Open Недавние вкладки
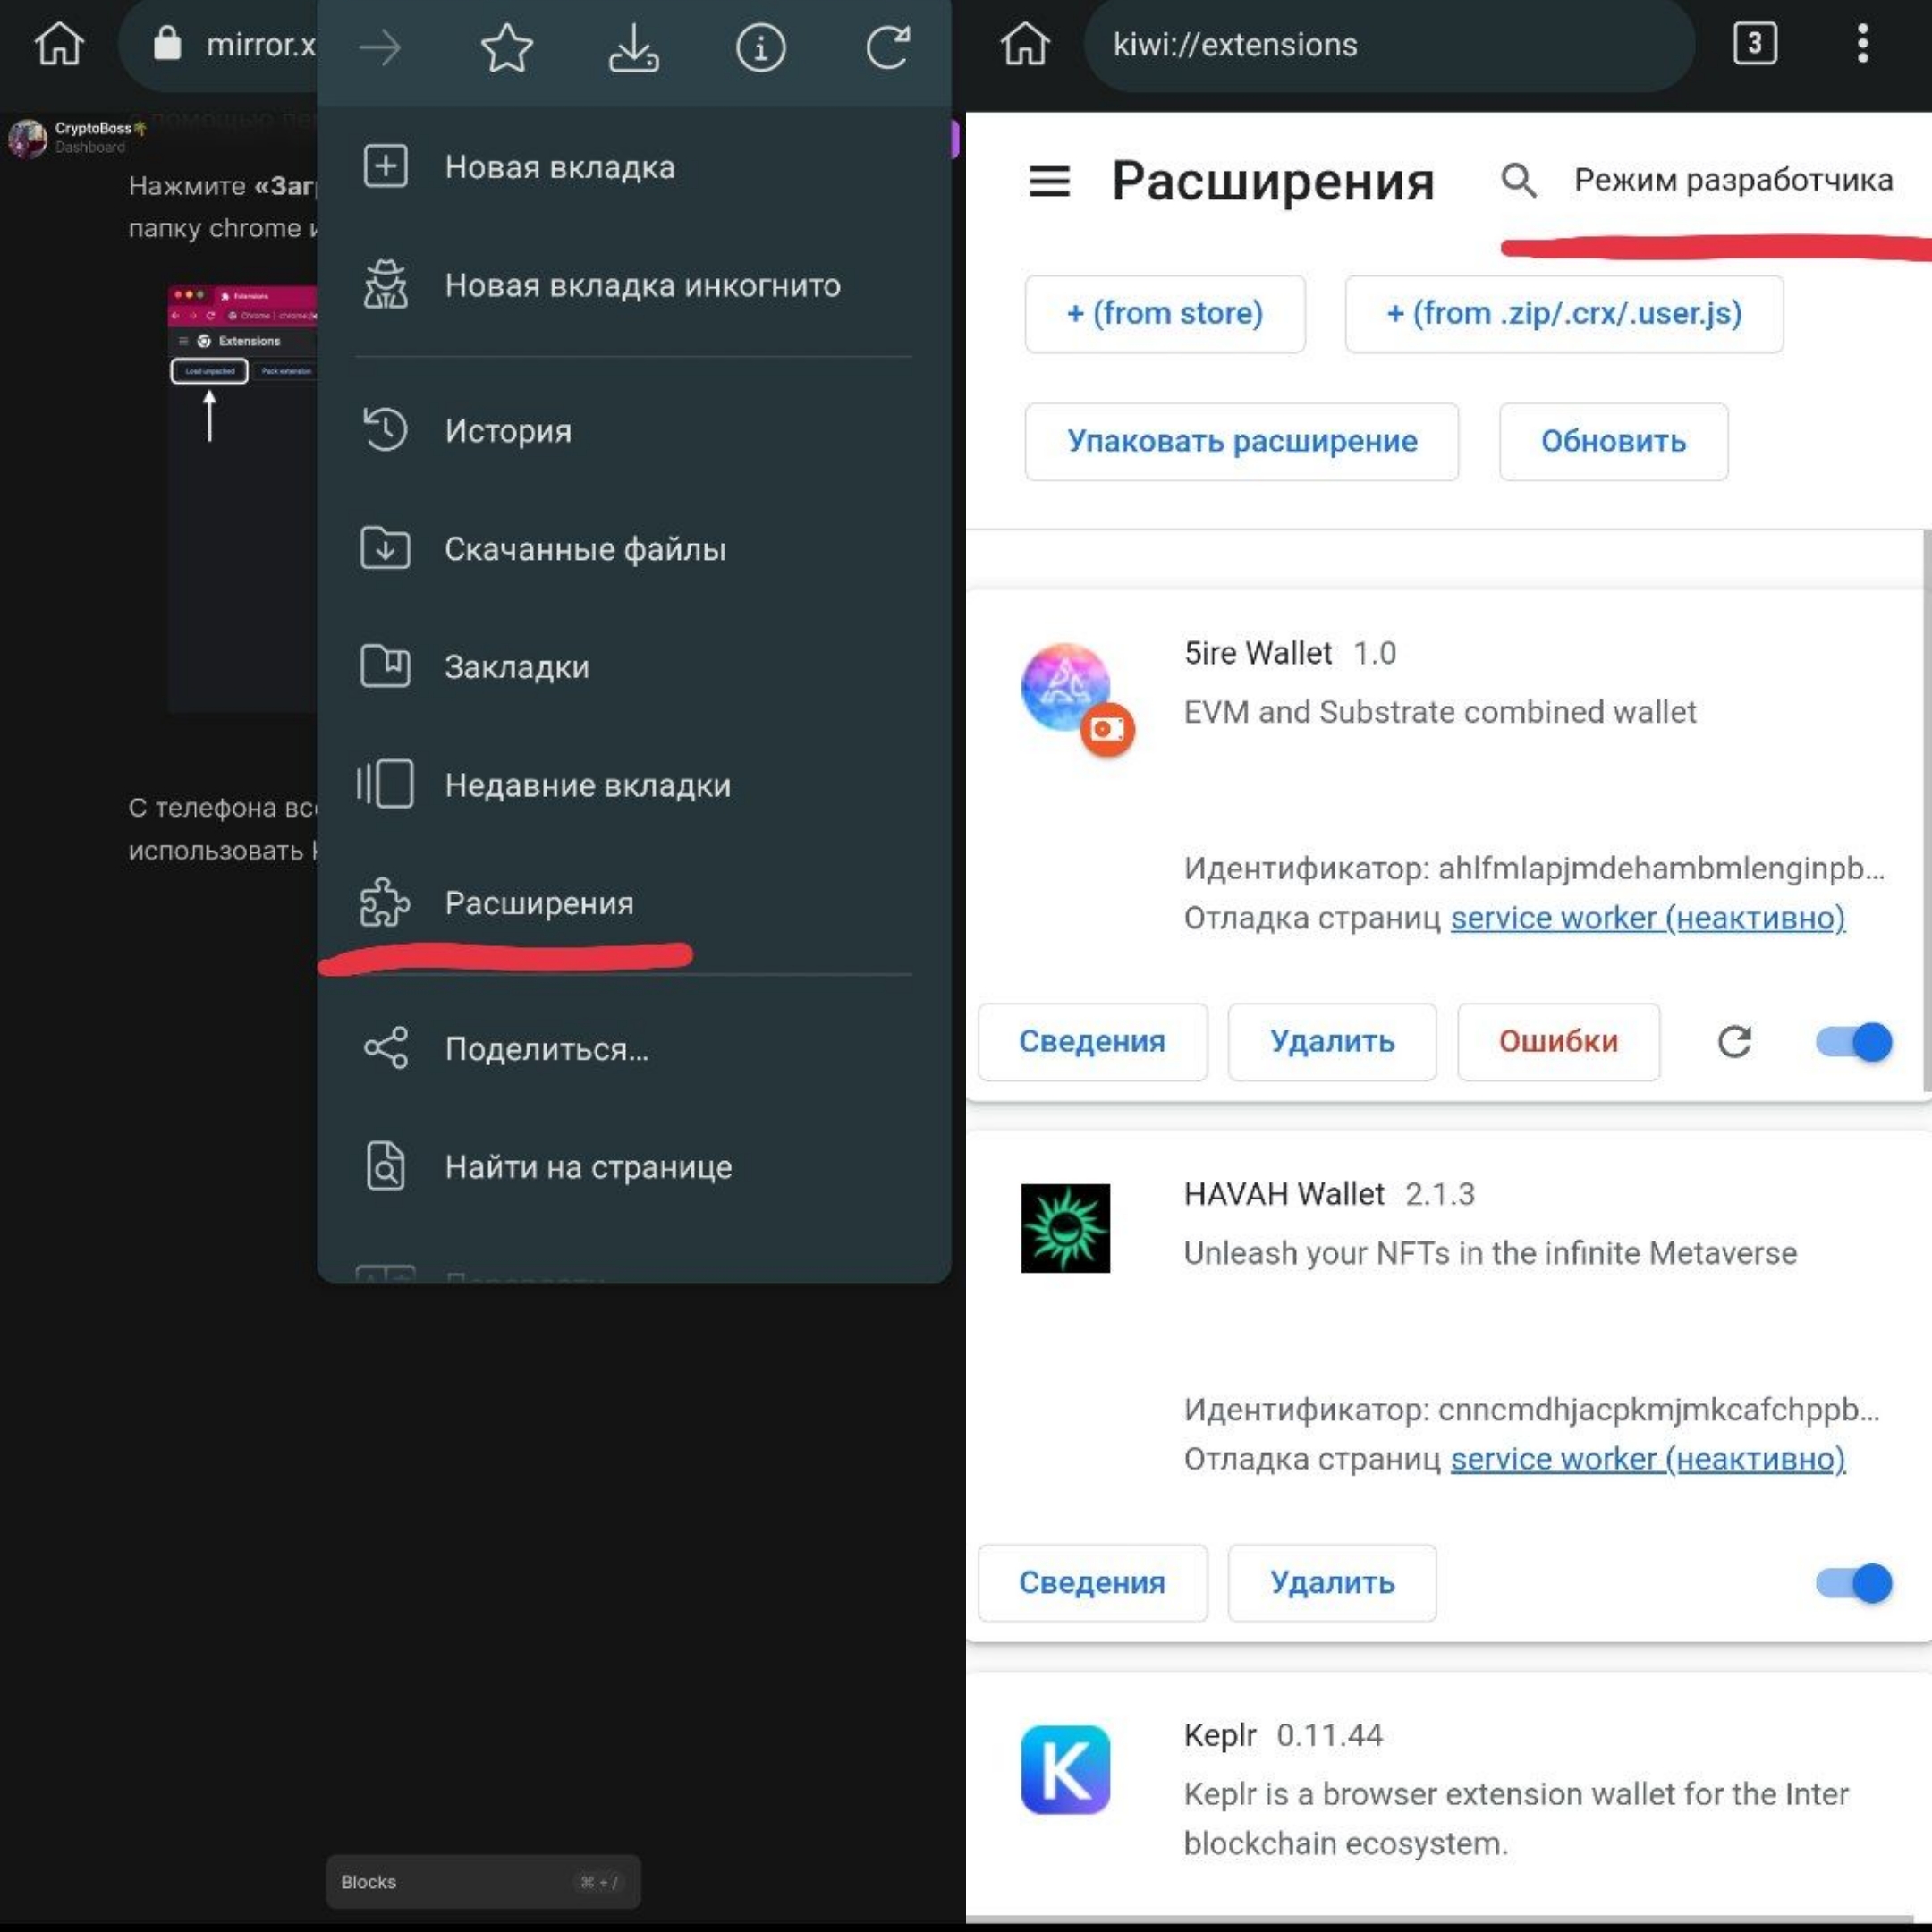Screen dimensions: 1932x1932 tap(634, 785)
